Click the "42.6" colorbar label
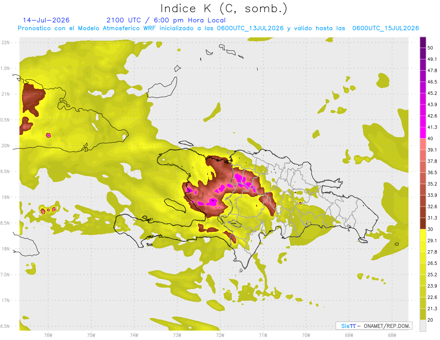Screen dimensions: 440x340 (432, 116)
